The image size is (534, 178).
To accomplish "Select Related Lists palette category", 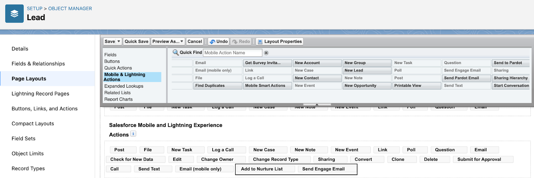I will point(117,93).
